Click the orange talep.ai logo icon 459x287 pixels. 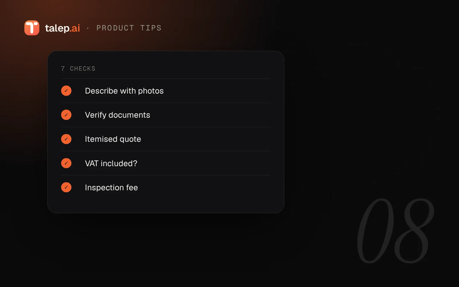(x=32, y=28)
